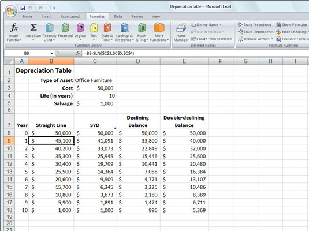Click Save icon in Quick Access toolbar

point(23,8)
